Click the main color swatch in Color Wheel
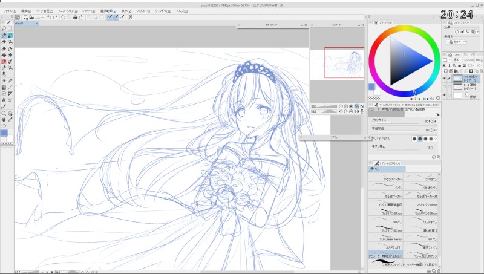484x274 pixels. click(371, 86)
